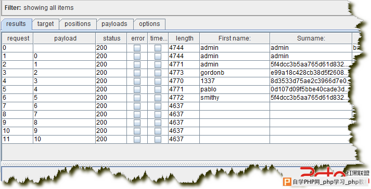The image size is (371, 189).
Task: Click length value 4770
Action: point(184,81)
